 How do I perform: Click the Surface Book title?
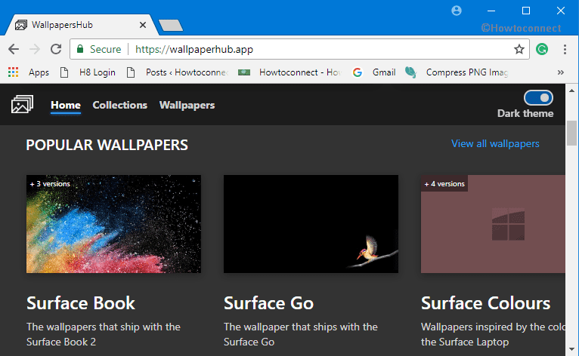pos(81,303)
